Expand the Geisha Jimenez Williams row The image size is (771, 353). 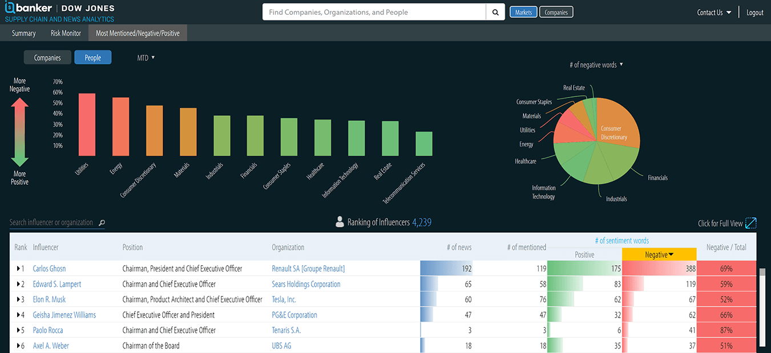[18, 315]
